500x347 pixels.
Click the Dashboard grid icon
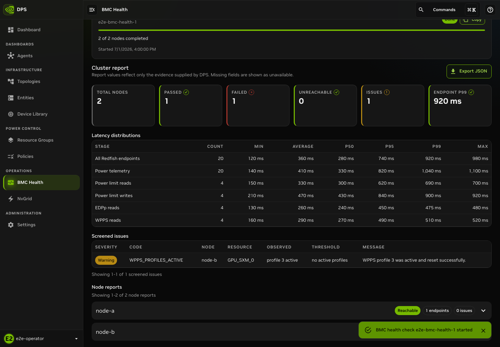(x=11, y=30)
